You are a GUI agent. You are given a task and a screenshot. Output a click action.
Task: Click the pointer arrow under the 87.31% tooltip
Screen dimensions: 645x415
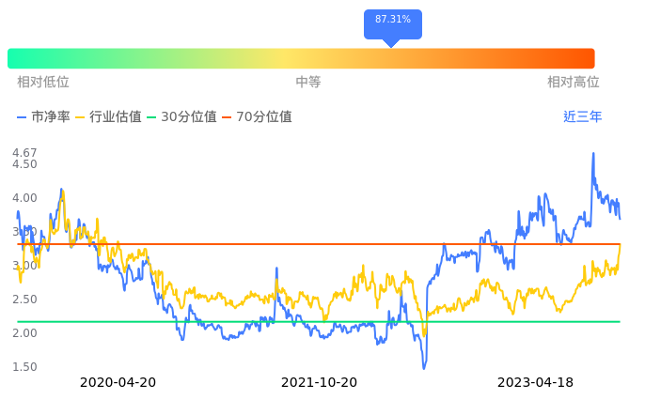392,43
